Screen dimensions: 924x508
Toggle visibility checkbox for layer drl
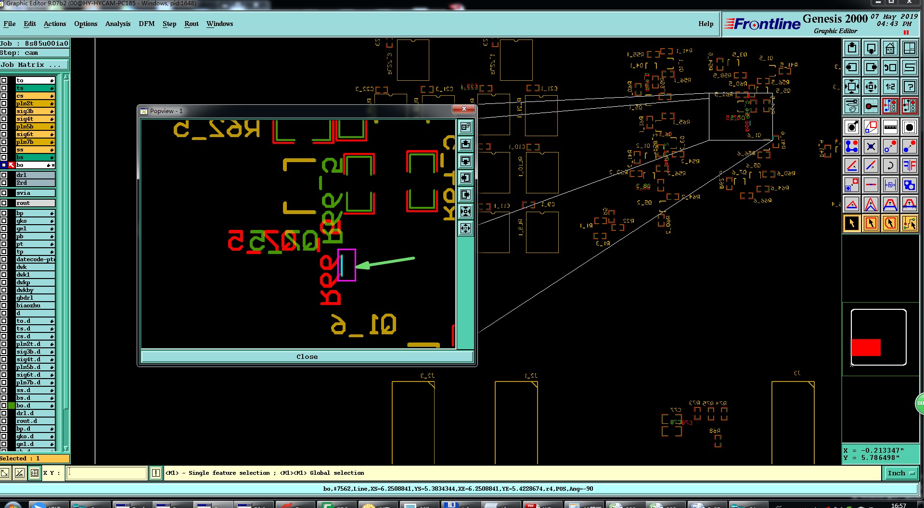click(4, 175)
